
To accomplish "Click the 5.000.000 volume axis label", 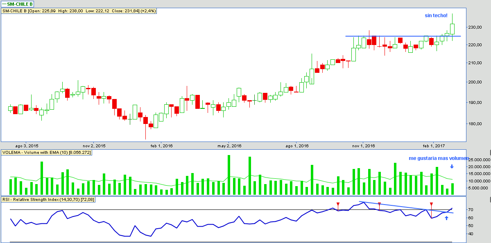I will (479, 188).
